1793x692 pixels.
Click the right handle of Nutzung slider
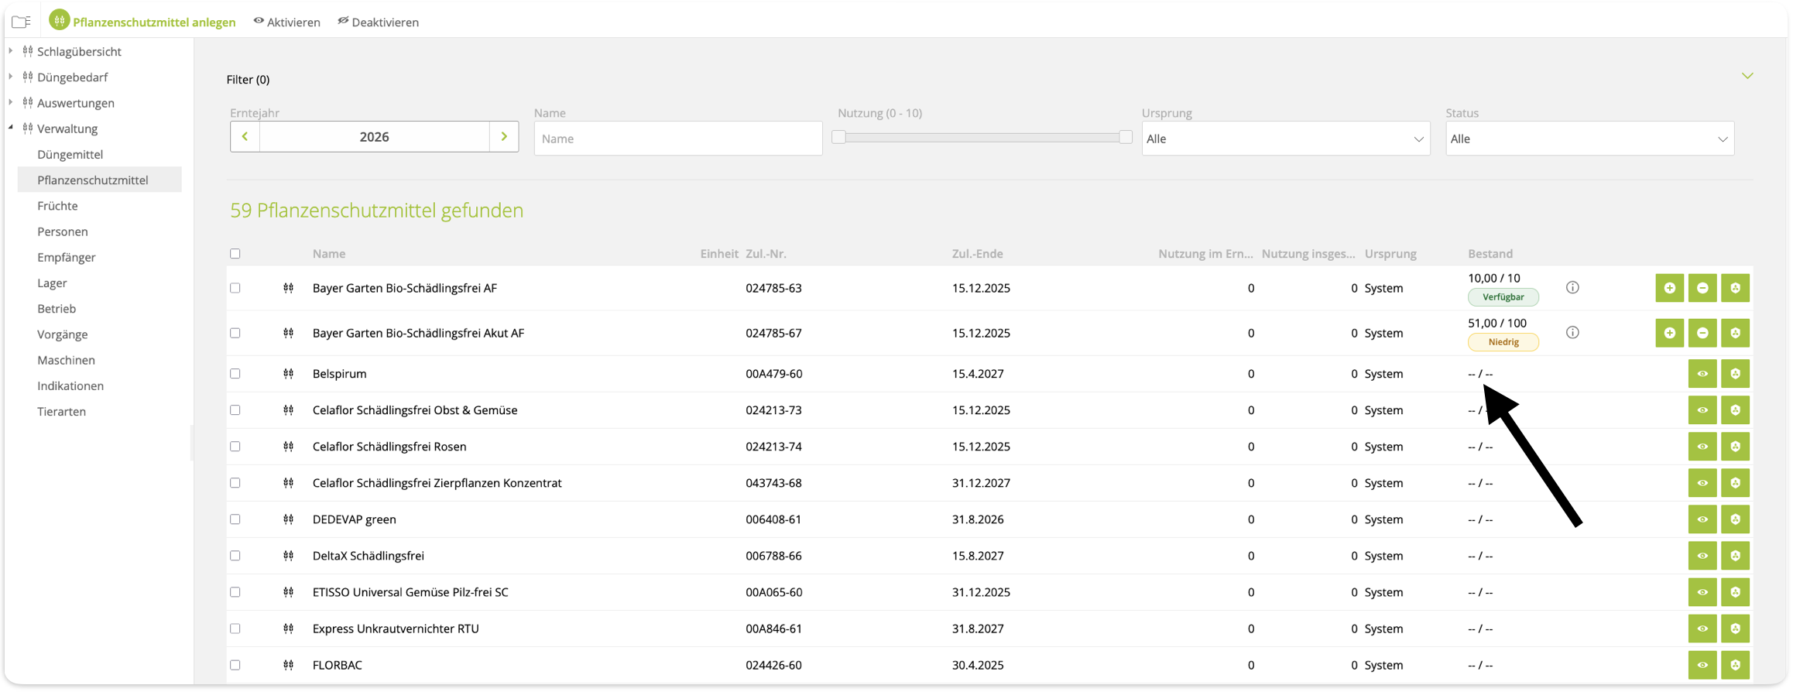tap(1126, 137)
